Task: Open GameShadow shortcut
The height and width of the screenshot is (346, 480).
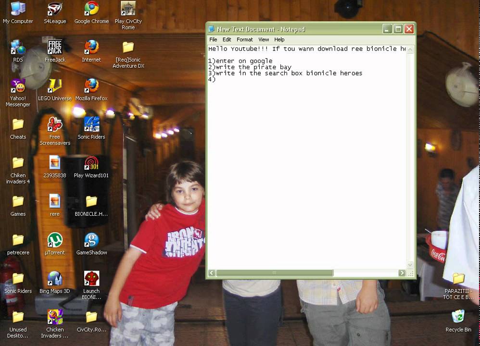Action: coord(91,244)
